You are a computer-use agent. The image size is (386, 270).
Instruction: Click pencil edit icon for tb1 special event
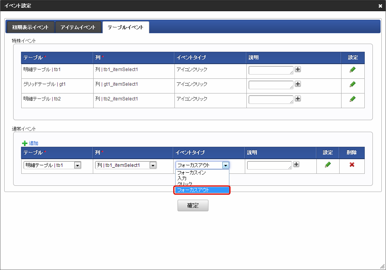(352, 70)
